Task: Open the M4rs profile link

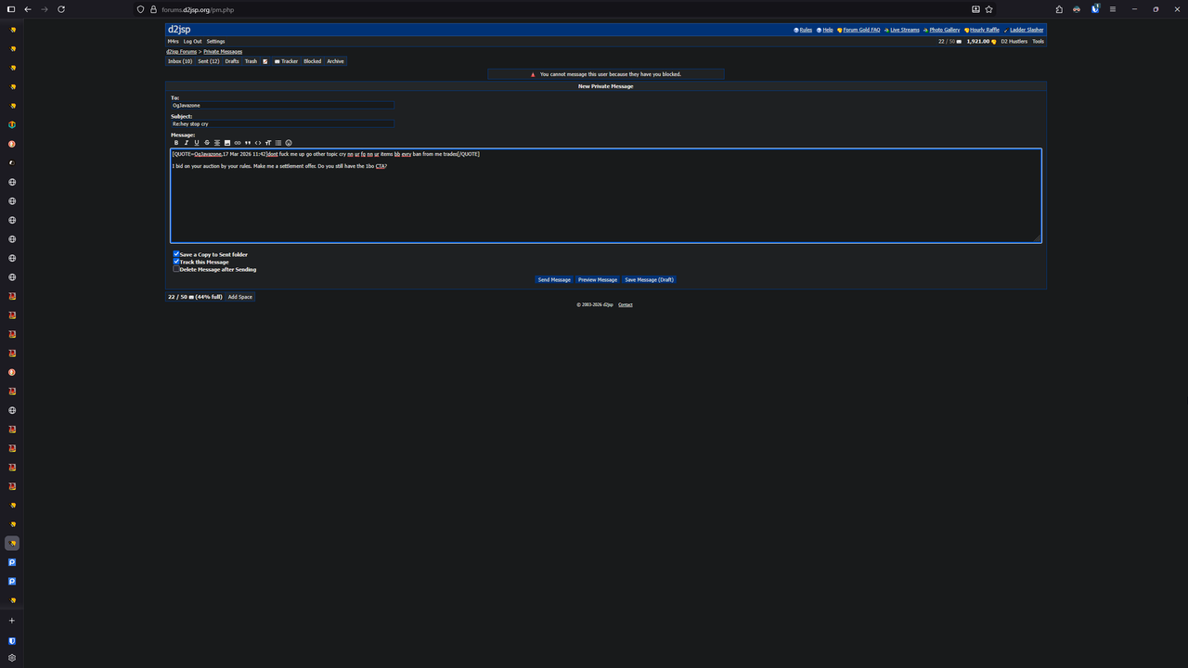Action: click(174, 42)
